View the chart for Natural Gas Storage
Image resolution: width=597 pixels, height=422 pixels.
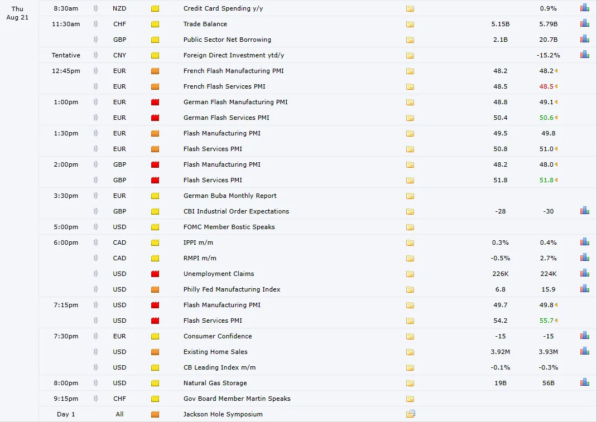(x=584, y=382)
